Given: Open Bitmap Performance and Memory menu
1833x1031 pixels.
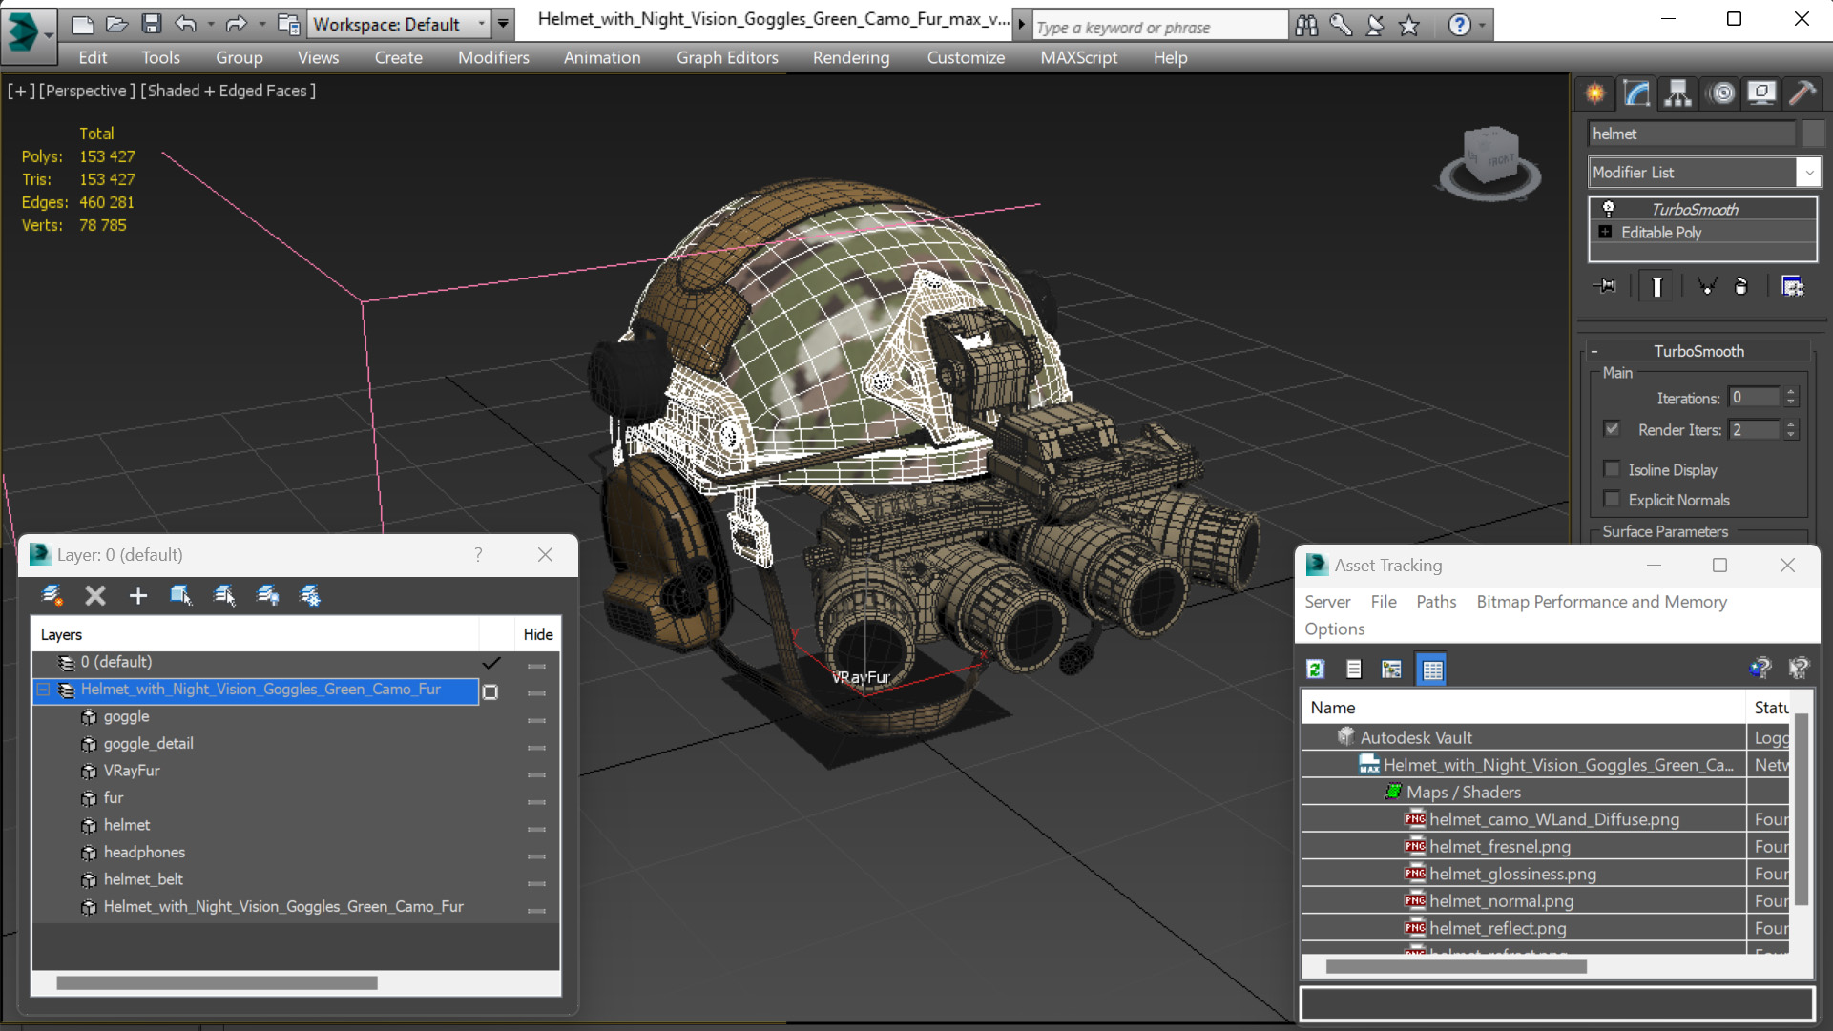Looking at the screenshot, I should coord(1601,602).
